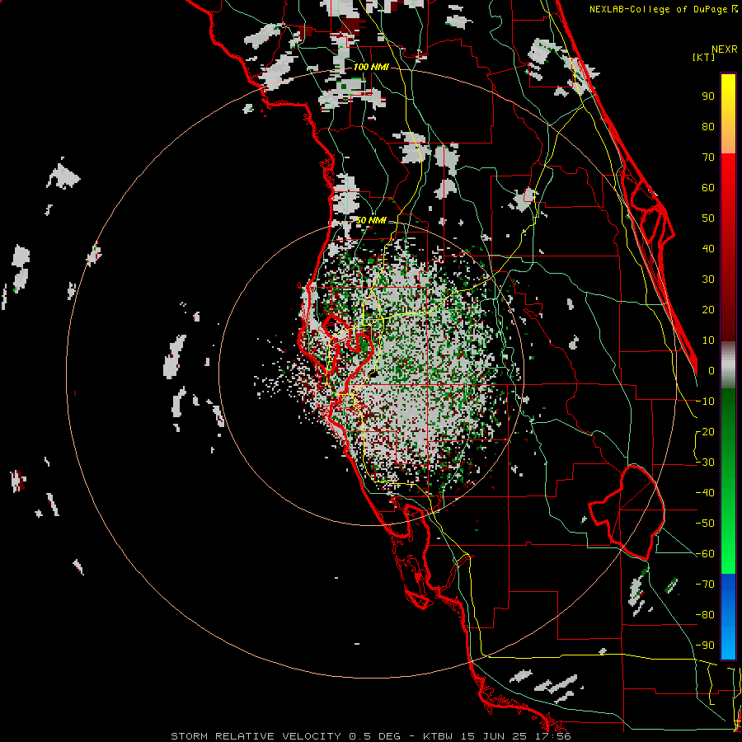Image resolution: width=742 pixels, height=742 pixels.
Task: Click the -70 scale value
Action: click(x=705, y=585)
